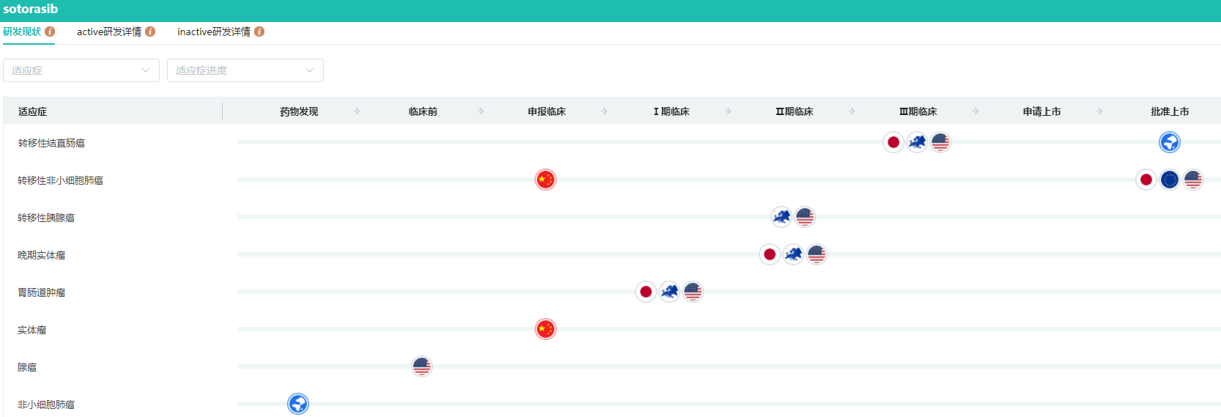Click Japan flag in 晚期实体瘤 row
1221x417 pixels.
pos(770,254)
